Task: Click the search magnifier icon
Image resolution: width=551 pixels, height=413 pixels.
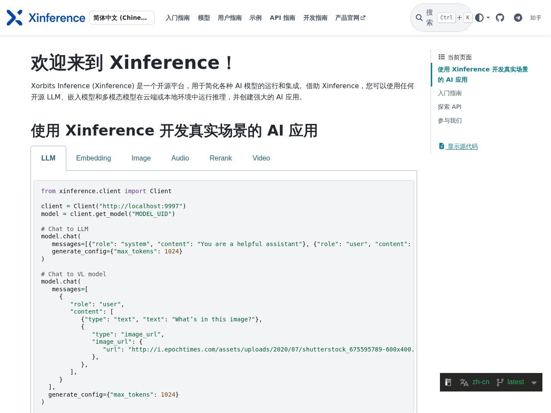Action: tap(419, 18)
